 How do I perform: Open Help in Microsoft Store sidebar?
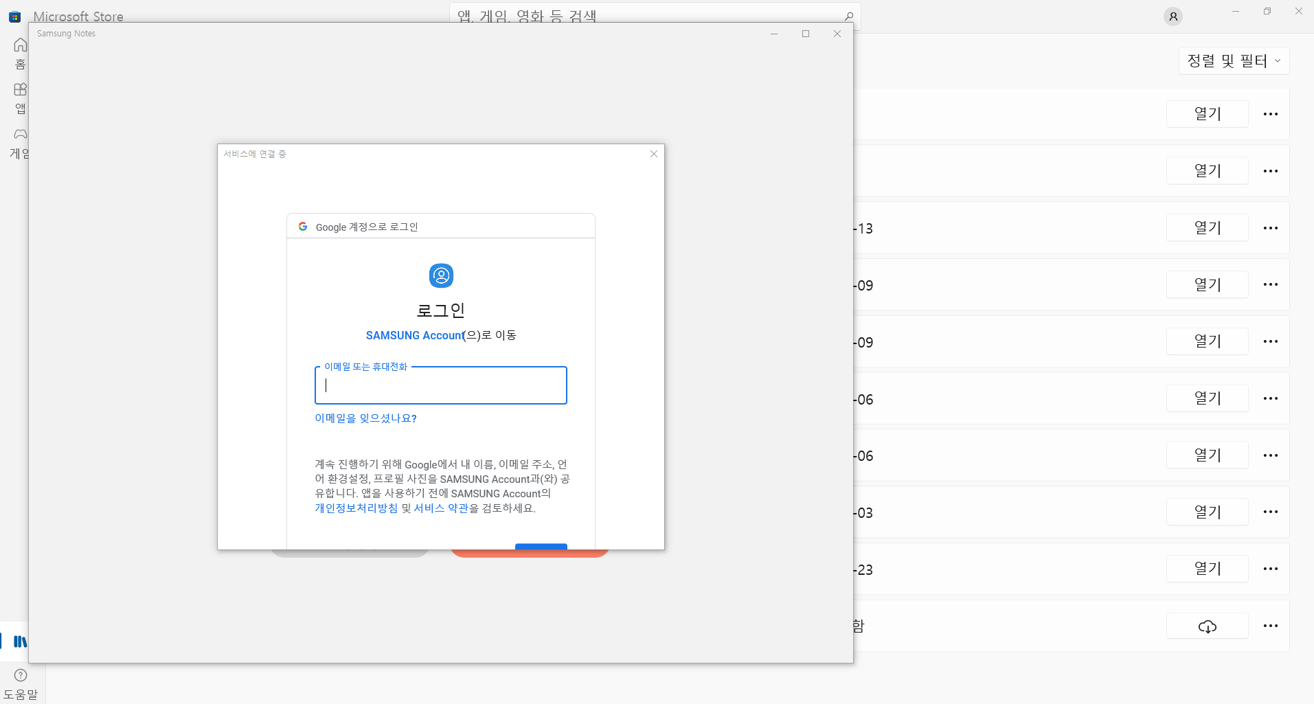coord(21,684)
